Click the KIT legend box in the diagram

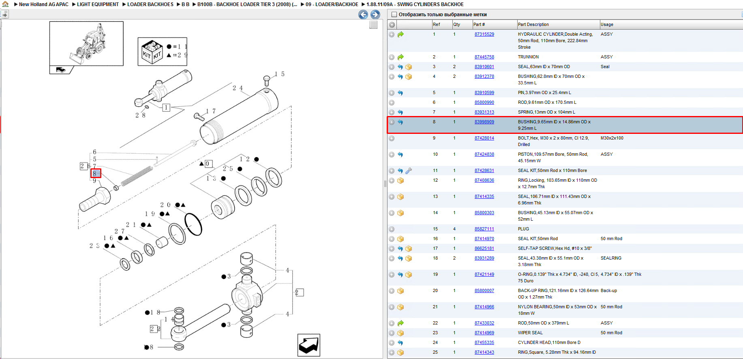[163, 52]
